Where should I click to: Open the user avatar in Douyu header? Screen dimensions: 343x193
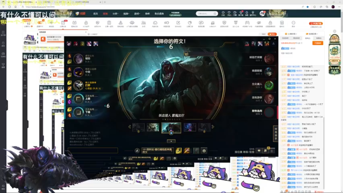[262, 14]
